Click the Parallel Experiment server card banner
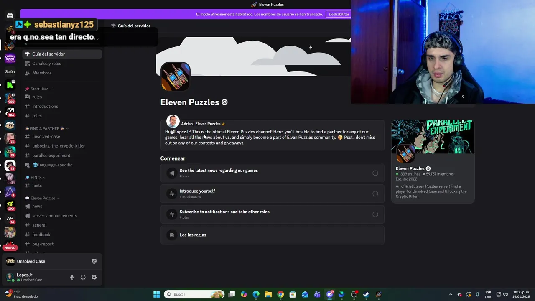Screen dimensions: 535x301 click(433, 137)
